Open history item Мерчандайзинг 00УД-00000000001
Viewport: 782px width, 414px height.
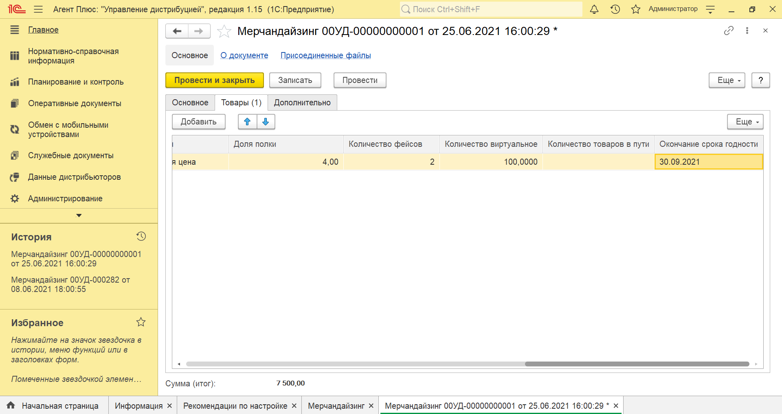coord(76,259)
